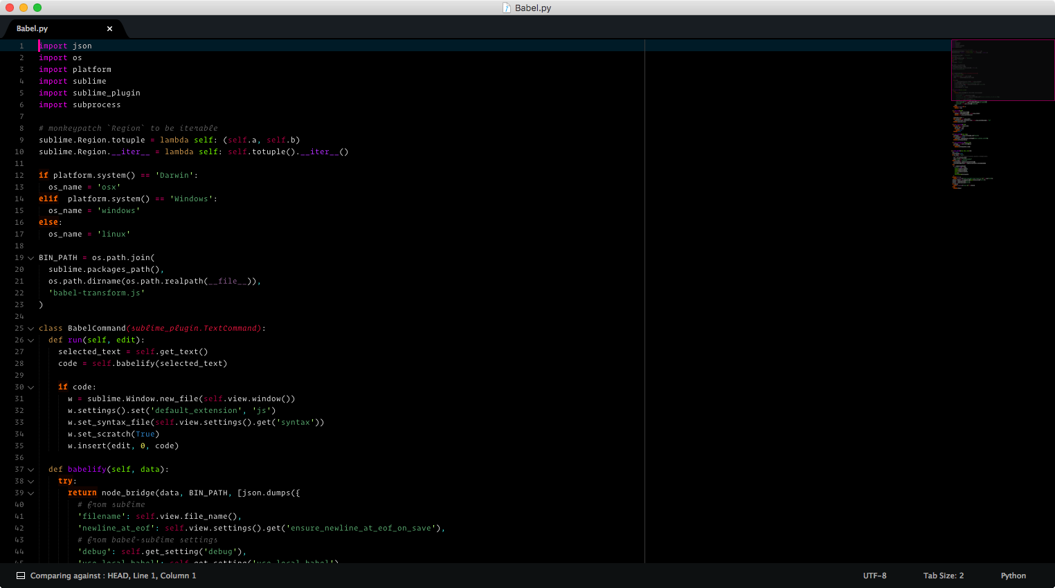Click the 'import json' line

pyautogui.click(x=65, y=46)
